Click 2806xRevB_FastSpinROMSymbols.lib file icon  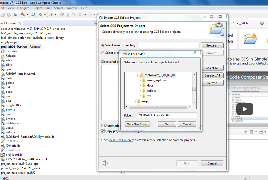tap(3, 137)
